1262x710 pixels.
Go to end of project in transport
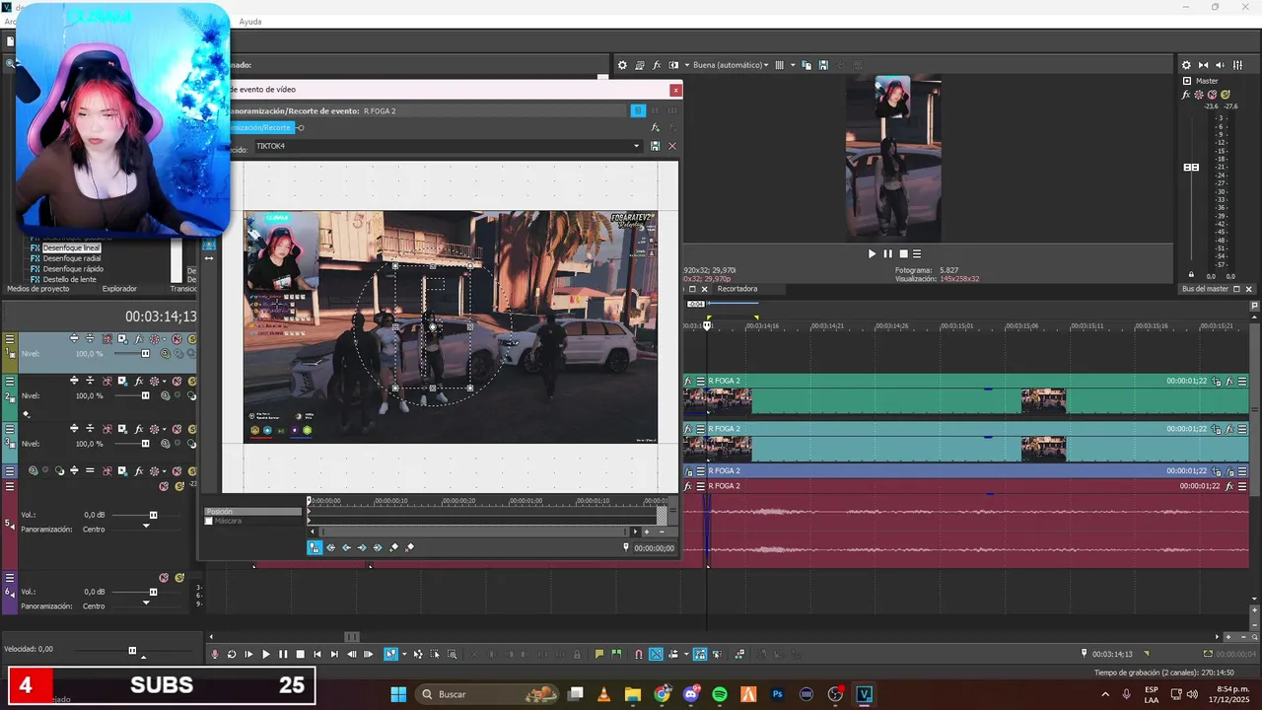click(x=334, y=654)
